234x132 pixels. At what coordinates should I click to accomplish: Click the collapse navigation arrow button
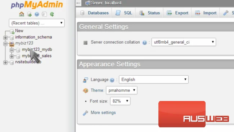click(x=78, y=3)
